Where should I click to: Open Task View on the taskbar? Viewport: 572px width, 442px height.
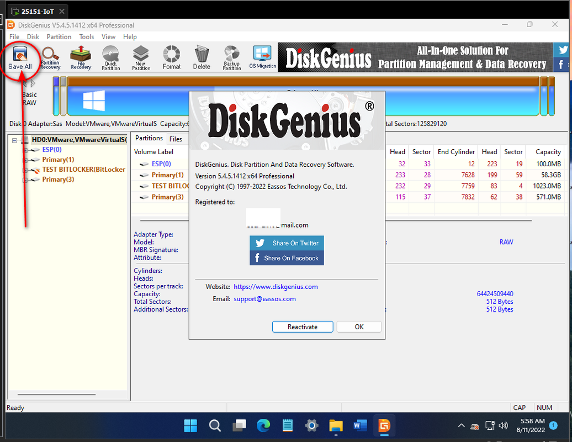tap(239, 425)
